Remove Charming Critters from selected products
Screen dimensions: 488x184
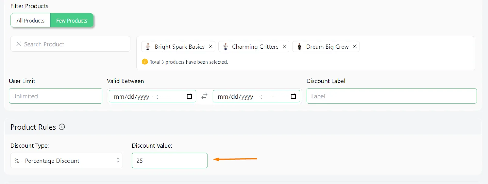pos(285,47)
